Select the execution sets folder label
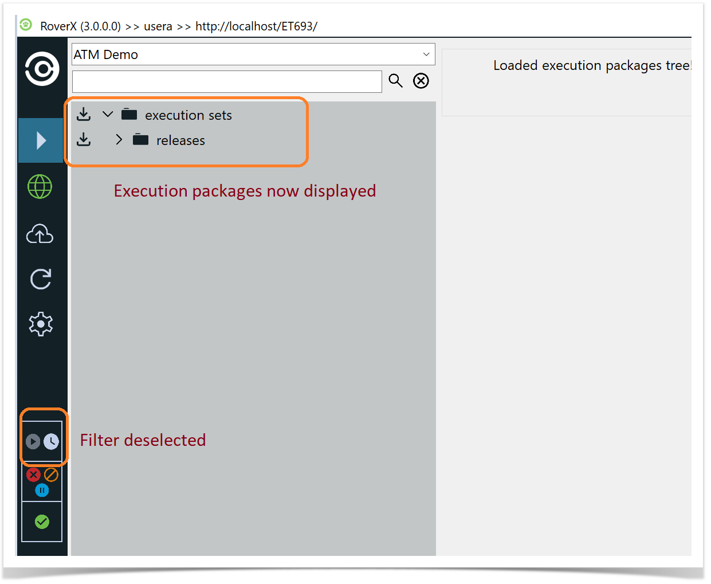This screenshot has width=711, height=584. (188, 115)
